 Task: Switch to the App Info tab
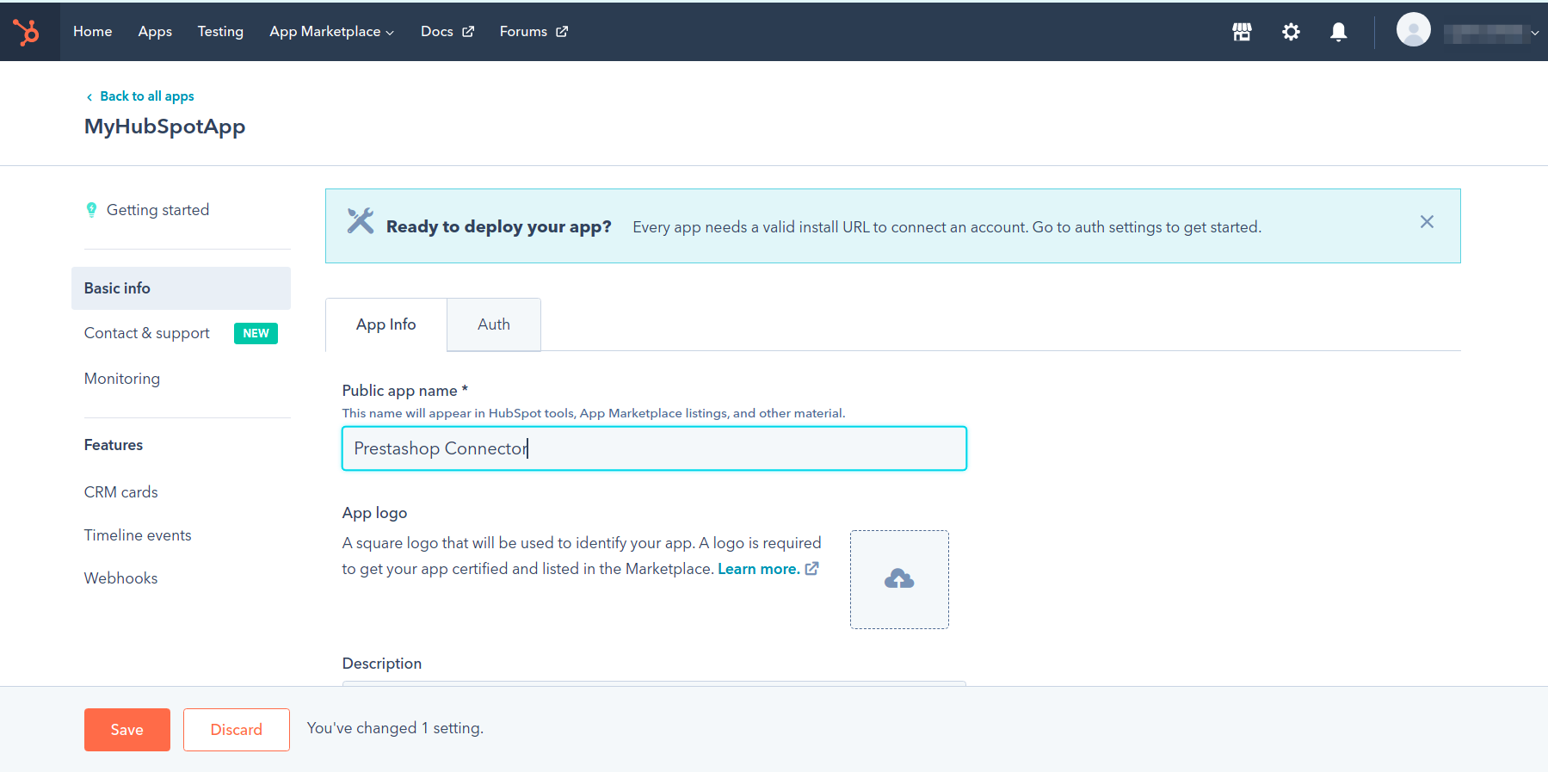(386, 324)
